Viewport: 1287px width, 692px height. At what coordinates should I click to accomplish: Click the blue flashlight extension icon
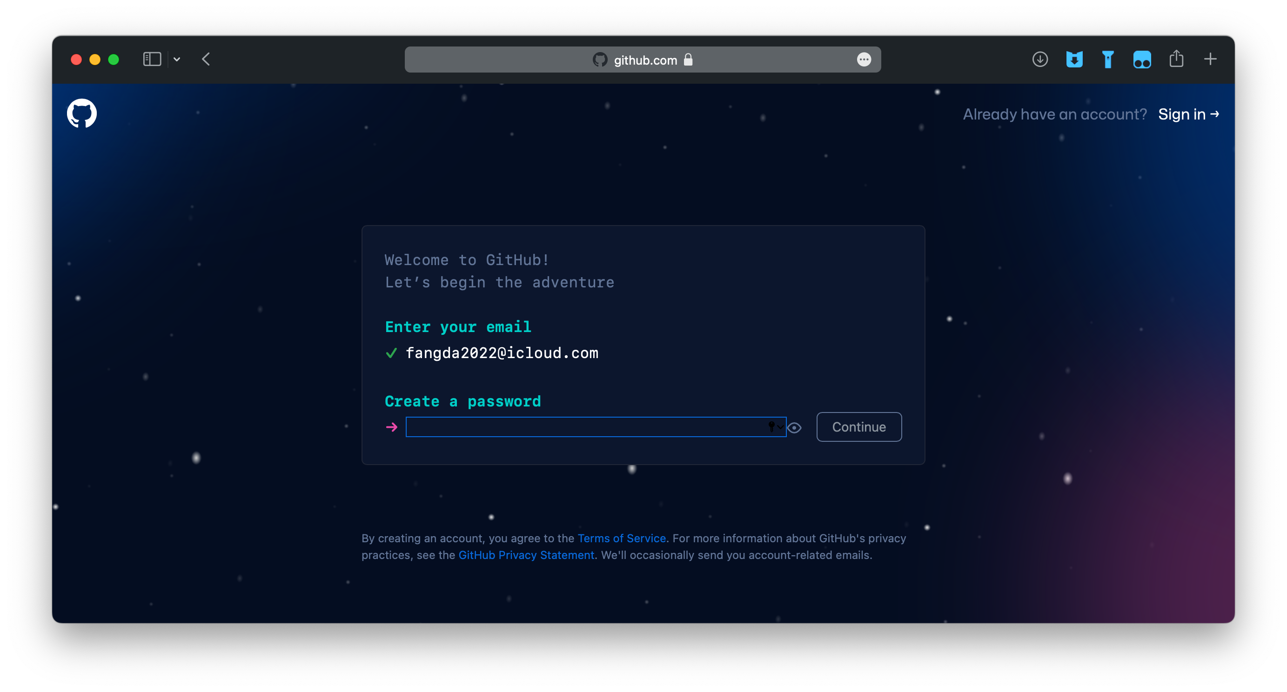1108,60
